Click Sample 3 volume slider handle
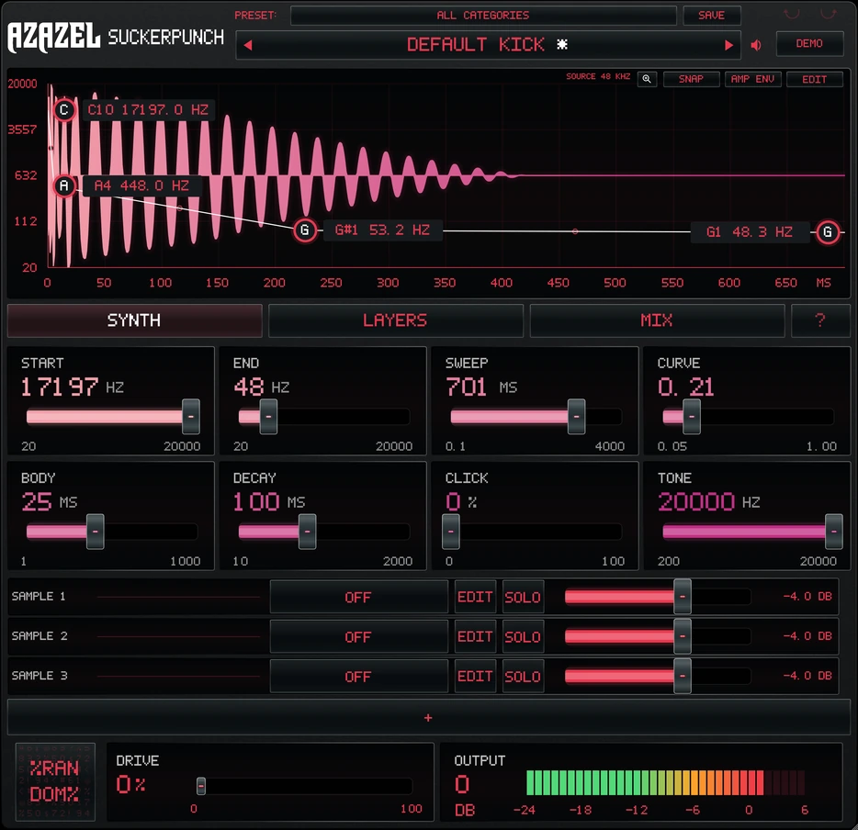858x830 pixels. point(683,677)
